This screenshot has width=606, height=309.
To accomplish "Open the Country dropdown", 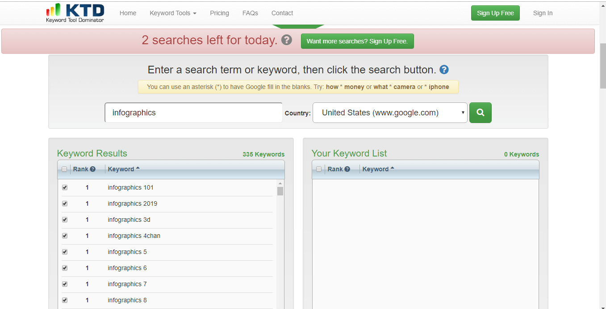I will tap(390, 113).
